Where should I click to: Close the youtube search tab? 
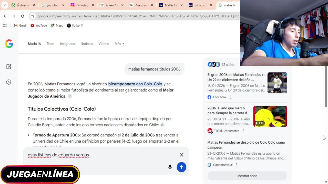click(x=63, y=5)
